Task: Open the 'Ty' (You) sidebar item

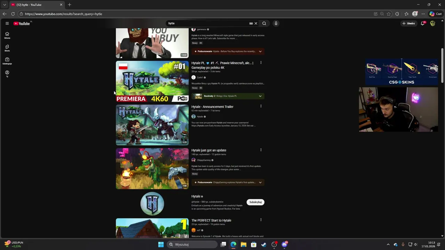Action: tap(7, 74)
